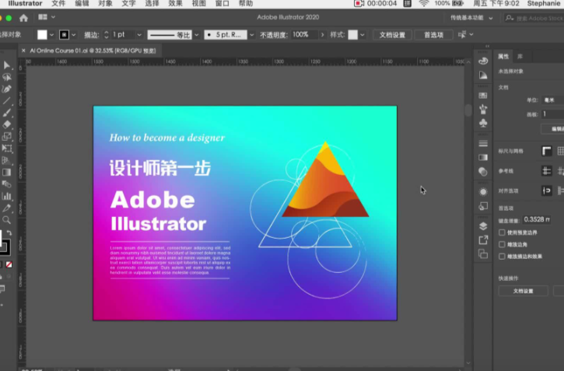
Task: Click the white fill color swatch
Action: (42, 35)
